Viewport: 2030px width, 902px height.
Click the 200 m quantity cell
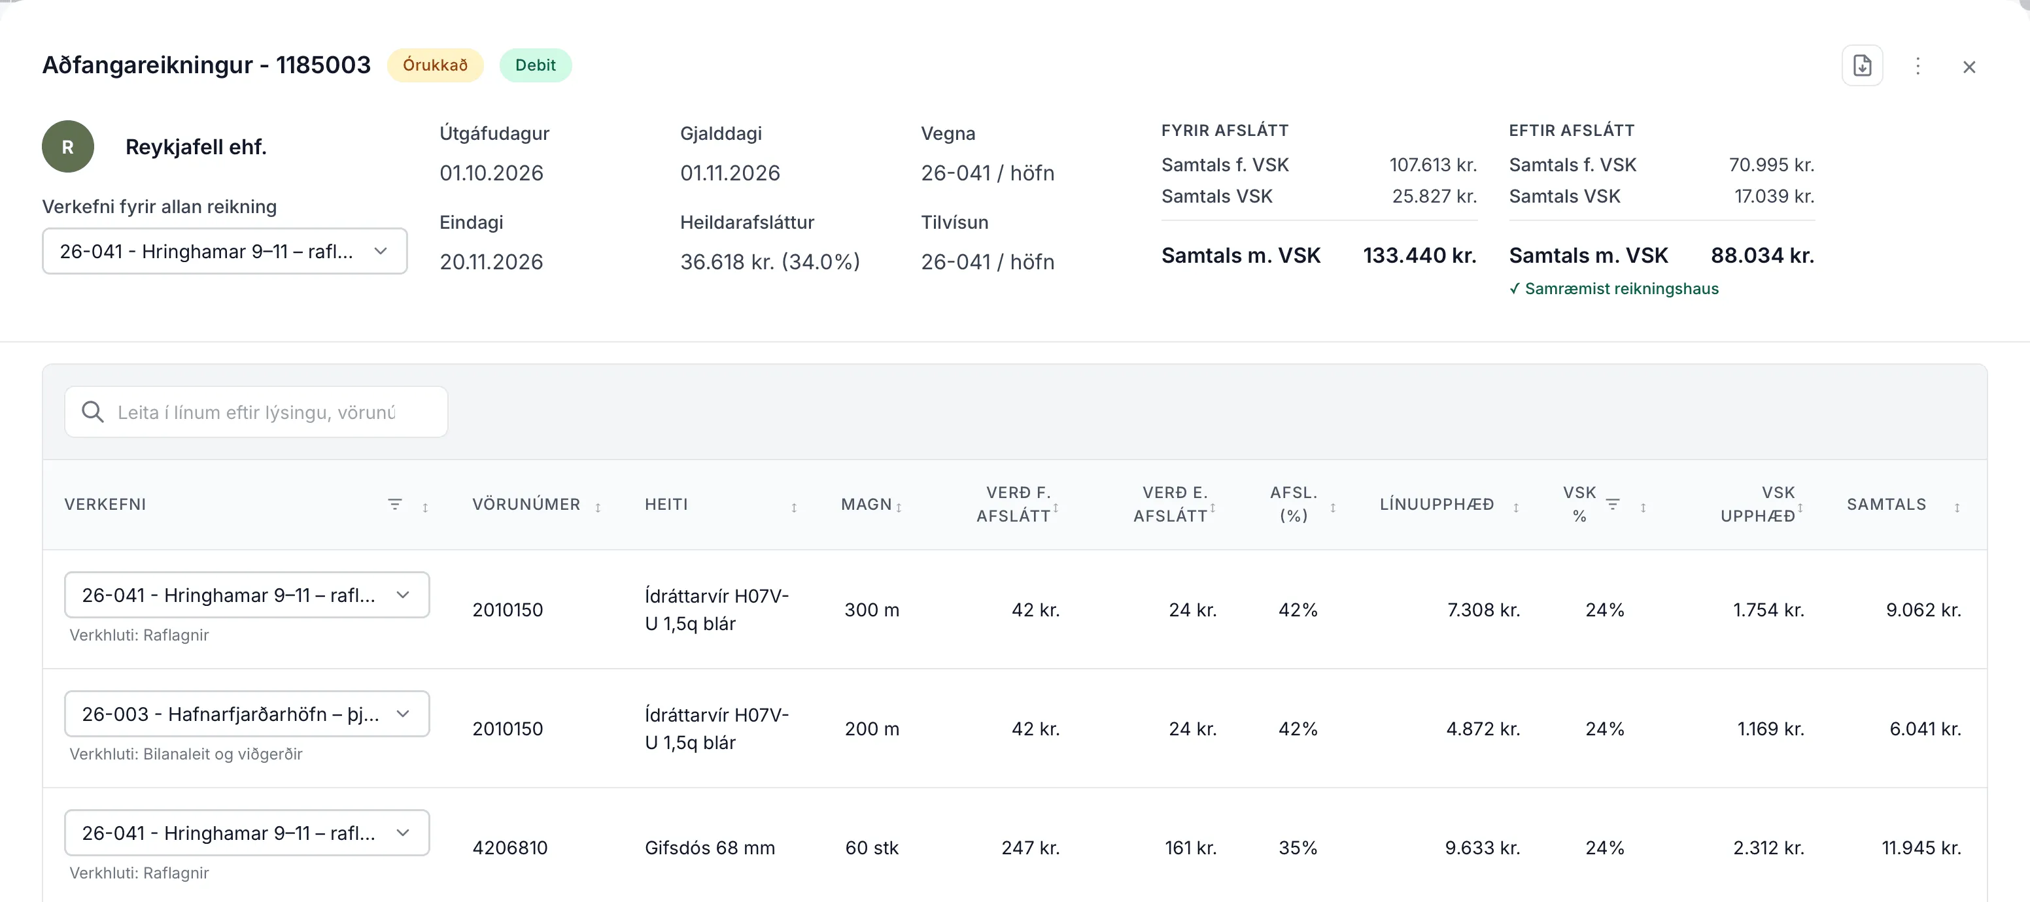pos(872,729)
